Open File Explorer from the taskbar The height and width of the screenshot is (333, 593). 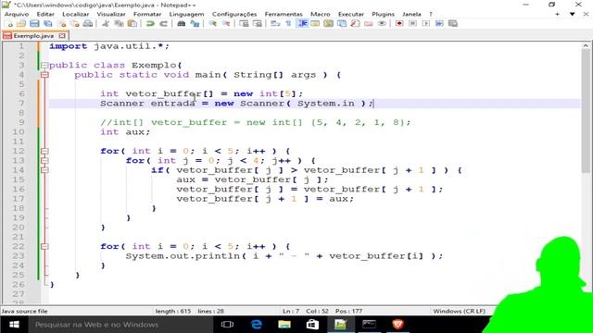[x=284, y=325]
